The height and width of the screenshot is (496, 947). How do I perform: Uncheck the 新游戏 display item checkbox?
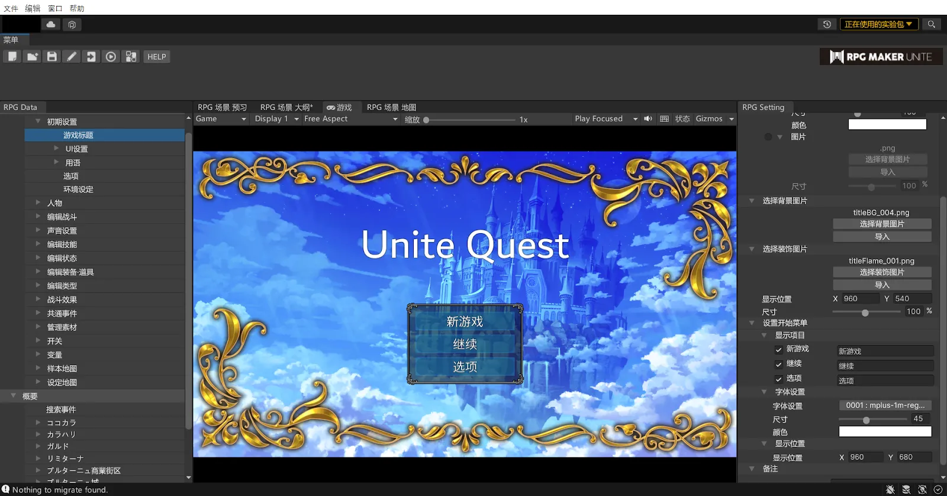click(779, 350)
